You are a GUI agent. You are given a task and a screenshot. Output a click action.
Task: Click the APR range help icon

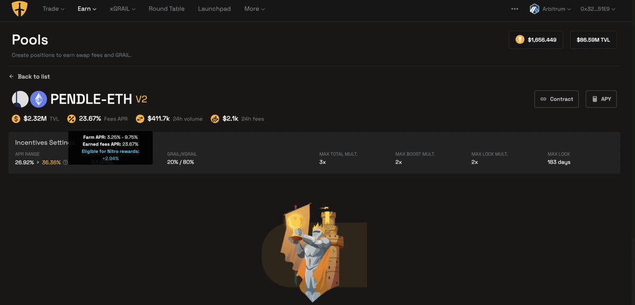pyautogui.click(x=66, y=162)
